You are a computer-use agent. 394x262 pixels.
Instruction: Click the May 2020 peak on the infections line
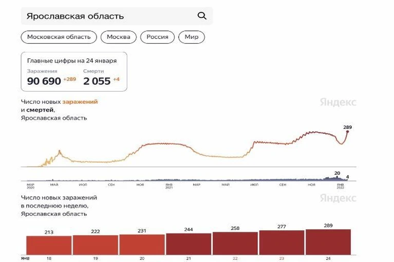pyautogui.click(x=60, y=151)
